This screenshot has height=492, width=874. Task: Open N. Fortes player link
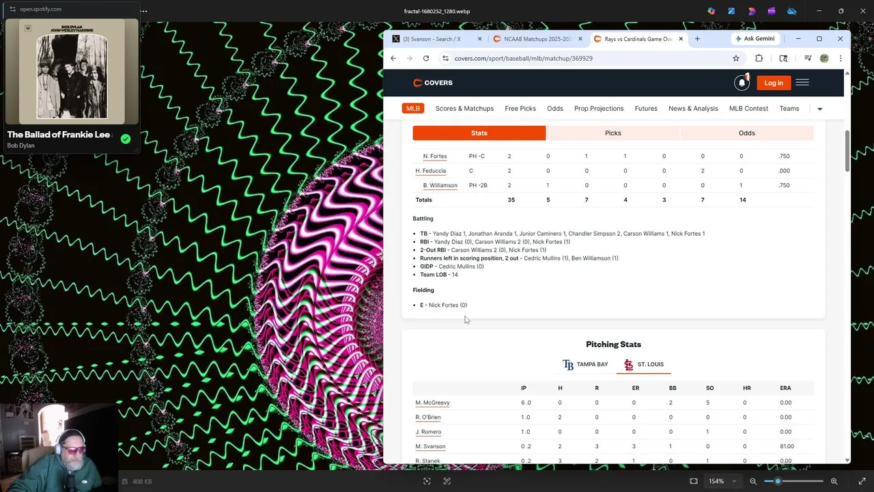tap(435, 156)
